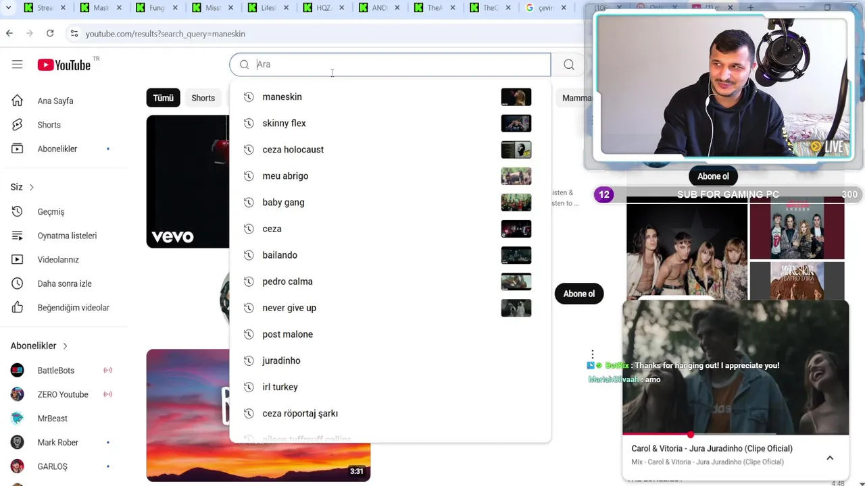Open the ZERO Youtube channel subscription
The width and height of the screenshot is (865, 486).
pyautogui.click(x=63, y=394)
